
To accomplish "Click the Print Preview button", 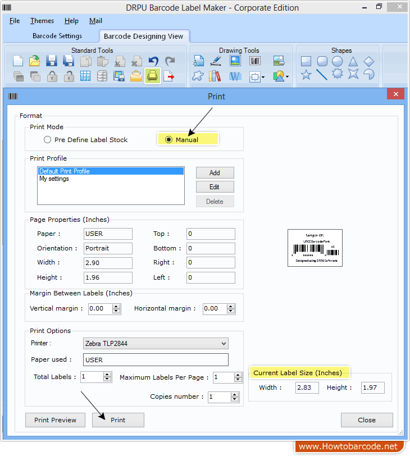I will point(55,420).
